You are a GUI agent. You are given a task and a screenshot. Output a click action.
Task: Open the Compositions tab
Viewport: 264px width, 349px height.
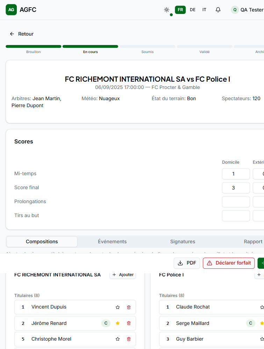42,242
